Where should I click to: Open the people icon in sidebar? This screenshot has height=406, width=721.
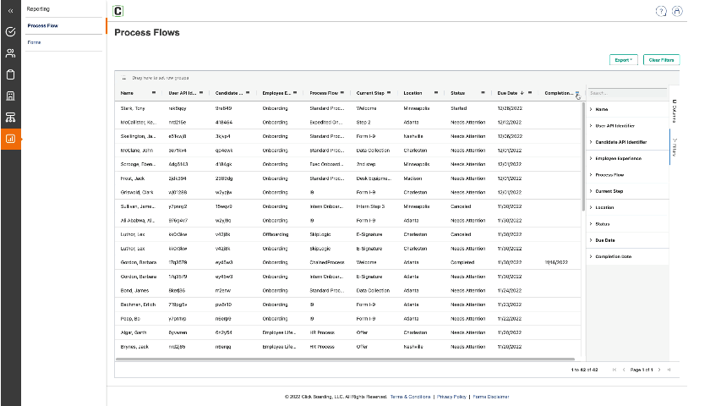click(10, 52)
